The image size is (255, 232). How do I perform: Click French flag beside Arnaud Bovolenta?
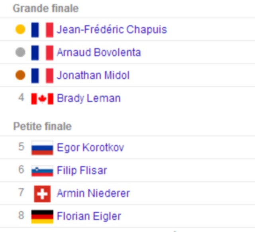tap(42, 53)
